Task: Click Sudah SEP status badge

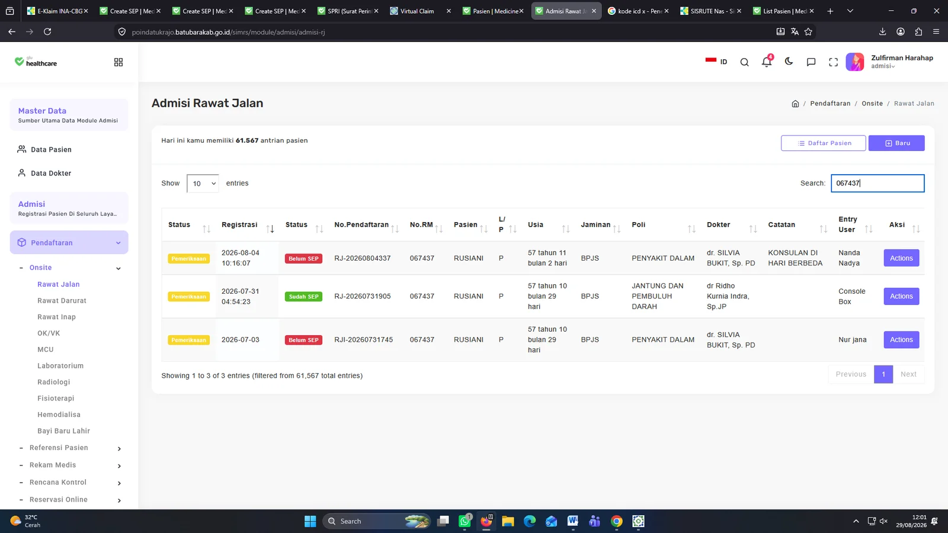Action: click(x=304, y=297)
